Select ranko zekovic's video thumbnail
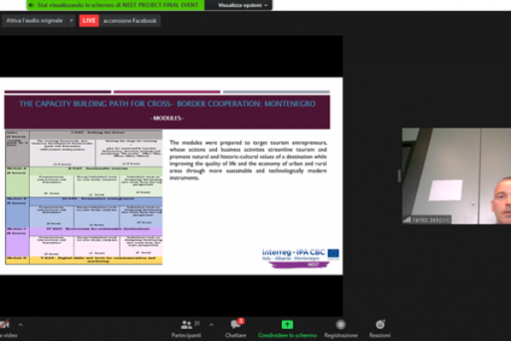The image size is (511, 341). coord(456,176)
